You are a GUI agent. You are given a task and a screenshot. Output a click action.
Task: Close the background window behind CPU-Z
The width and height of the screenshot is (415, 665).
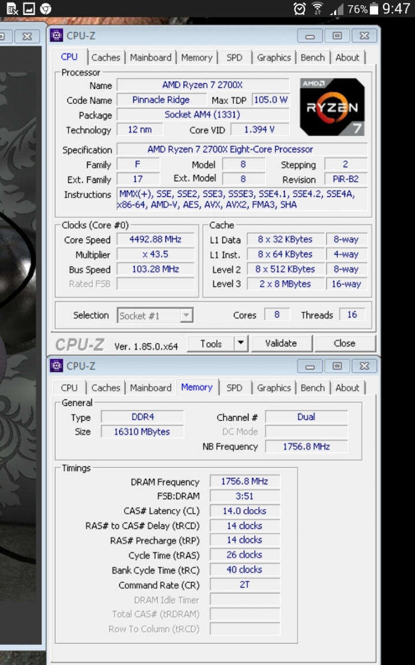pos(27,36)
